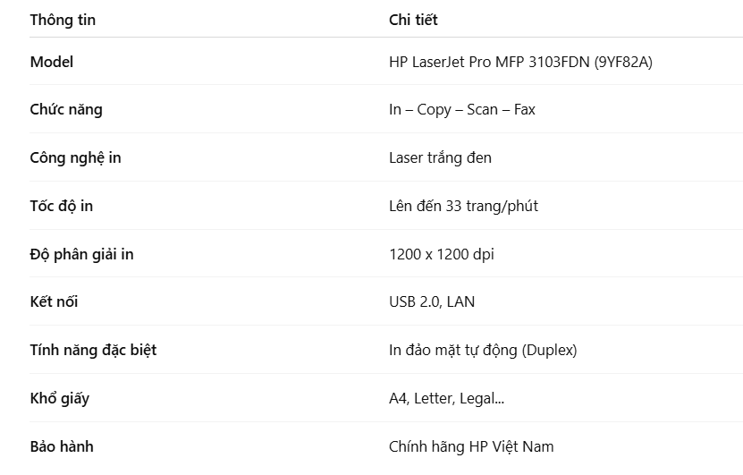Image resolution: width=743 pixels, height=475 pixels.
Task: Click the "Lên đến 33 trang/phút" value
Action: [x=463, y=206]
